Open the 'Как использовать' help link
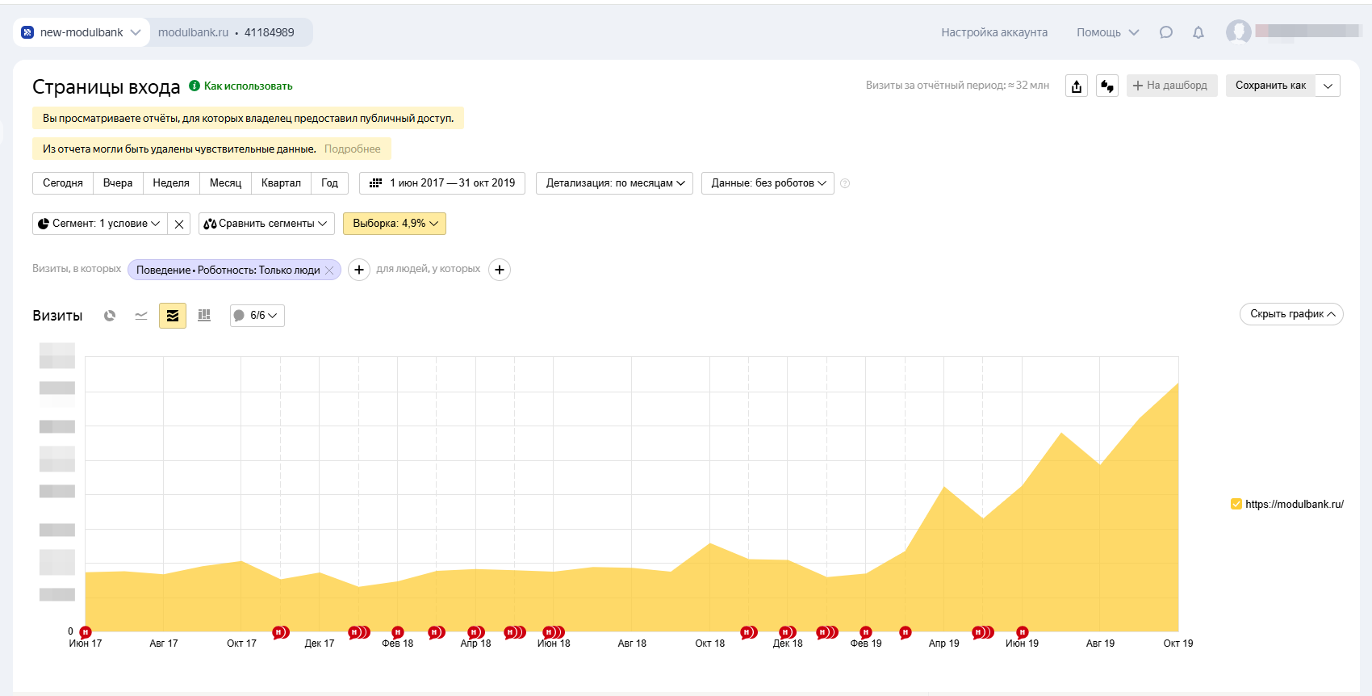The width and height of the screenshot is (1372, 696). point(248,86)
